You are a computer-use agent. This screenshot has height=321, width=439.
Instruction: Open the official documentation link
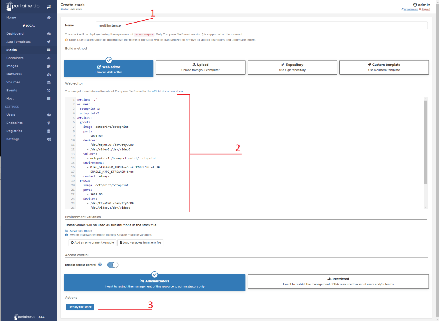(x=167, y=91)
